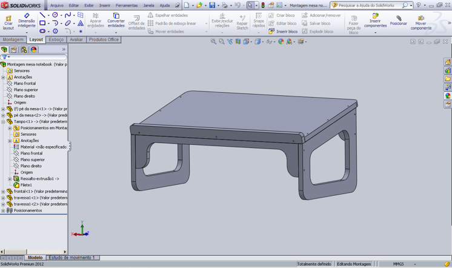Select the Modelo bottom tab
The image size is (452, 268).
[x=35, y=258]
